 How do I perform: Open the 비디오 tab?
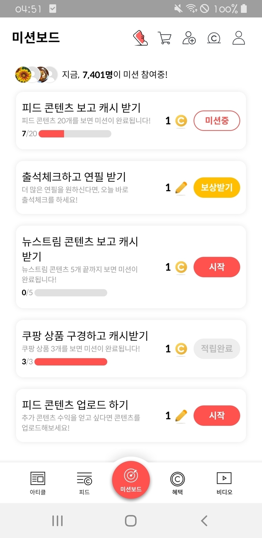point(224,482)
